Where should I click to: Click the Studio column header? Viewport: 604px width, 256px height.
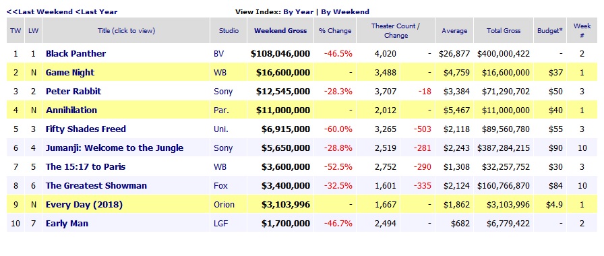pyautogui.click(x=229, y=31)
